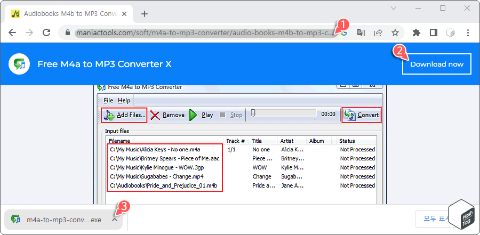Click the No one title cell
Viewport: 480px width, 235px height.
coord(261,150)
